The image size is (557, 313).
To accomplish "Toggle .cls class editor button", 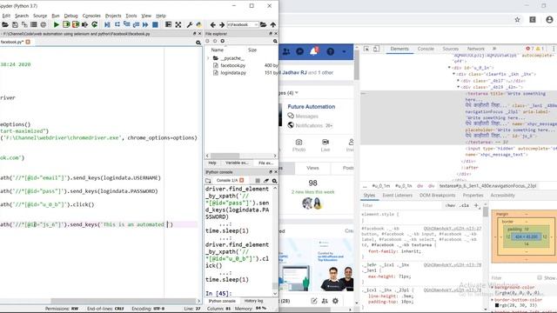I will [464, 205].
